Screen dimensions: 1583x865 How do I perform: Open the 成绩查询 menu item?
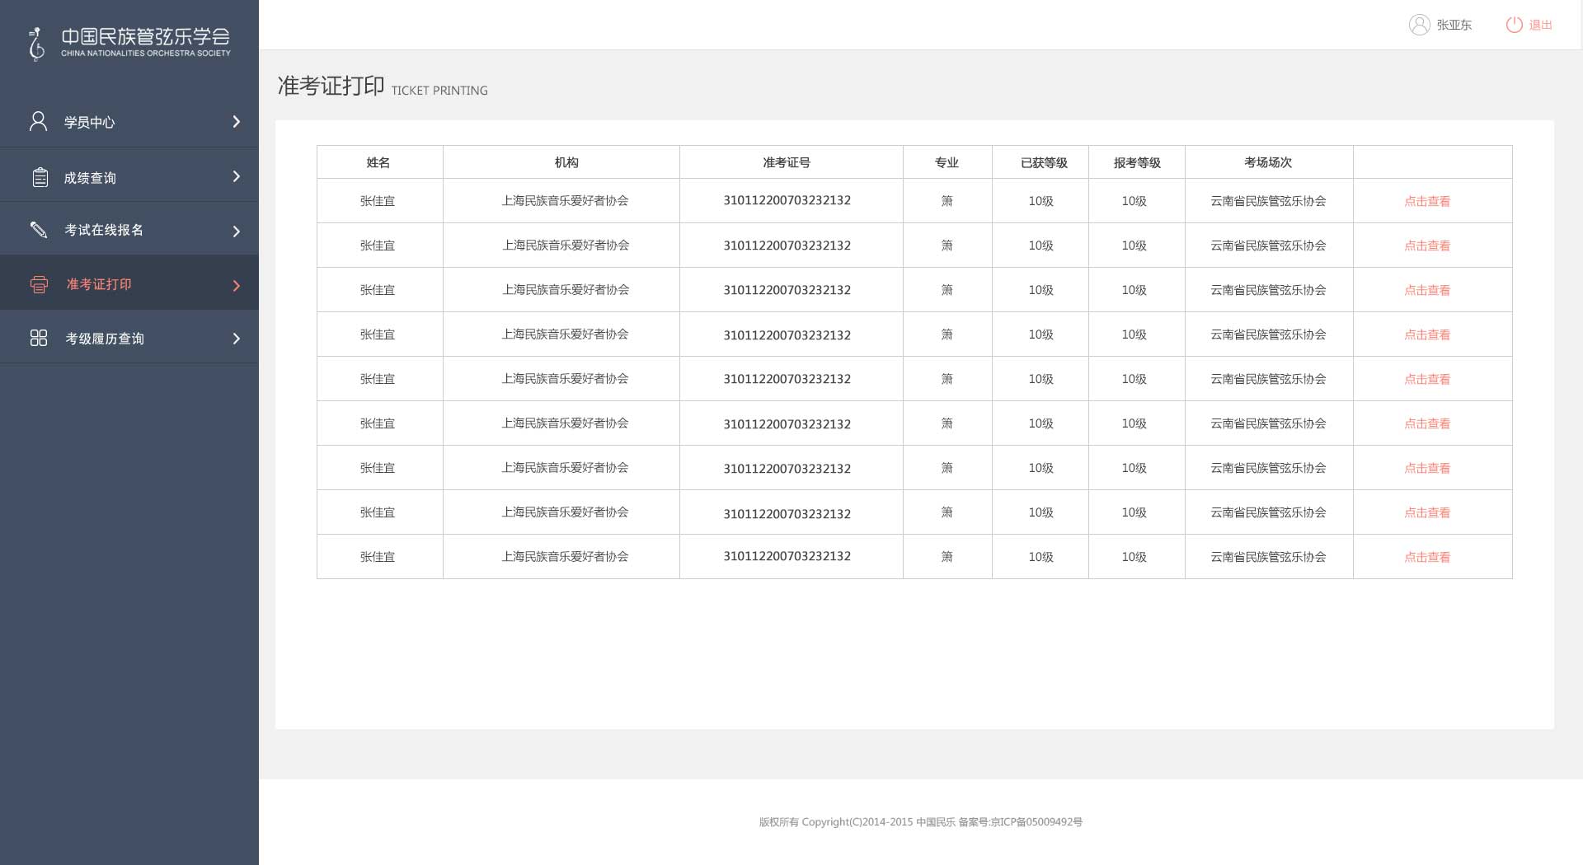(x=90, y=178)
